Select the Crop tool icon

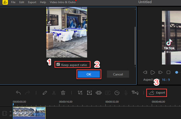80,93
